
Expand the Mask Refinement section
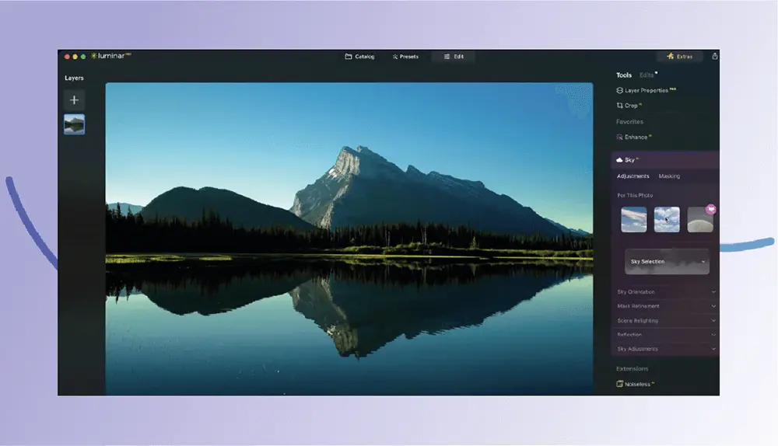pos(666,306)
